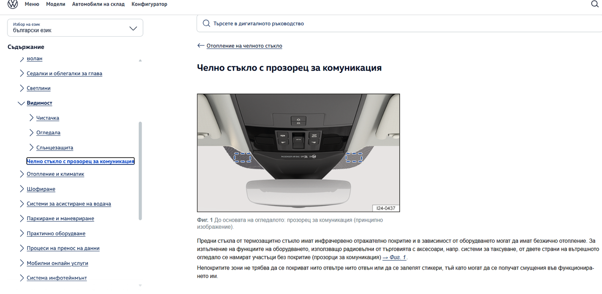Open the Шофиране link
Screen dimensions: 602x294
pos(41,189)
